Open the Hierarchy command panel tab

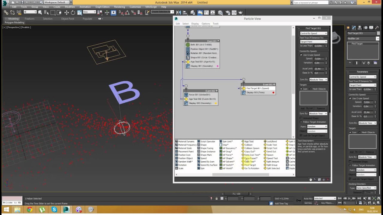[x=360, y=28]
